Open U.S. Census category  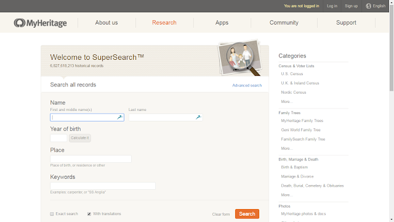pyautogui.click(x=292, y=74)
